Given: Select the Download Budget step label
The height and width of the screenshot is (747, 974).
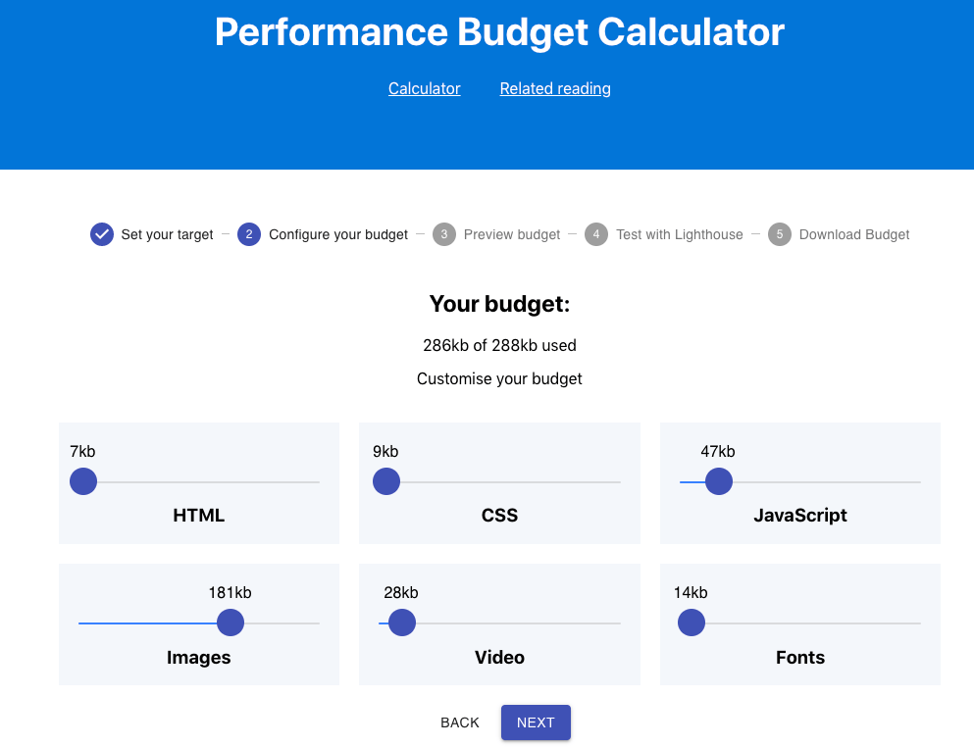Looking at the screenshot, I should pyautogui.click(x=854, y=234).
